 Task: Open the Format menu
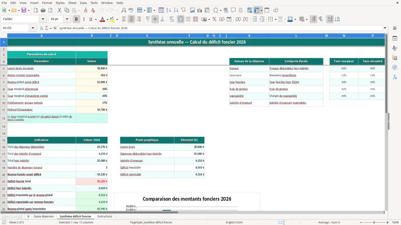47,3
